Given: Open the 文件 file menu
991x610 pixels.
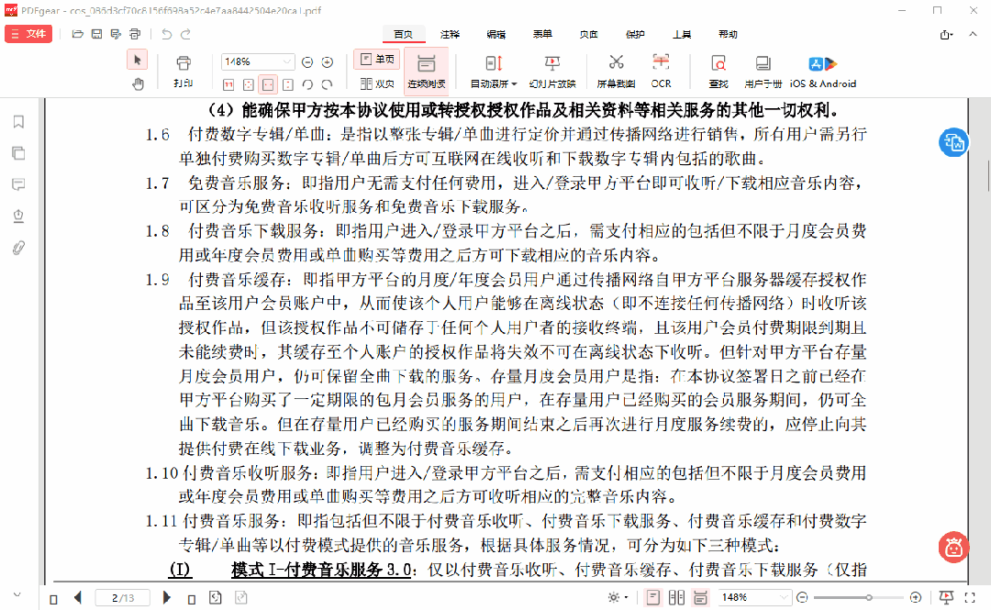Looking at the screenshot, I should pos(28,34).
